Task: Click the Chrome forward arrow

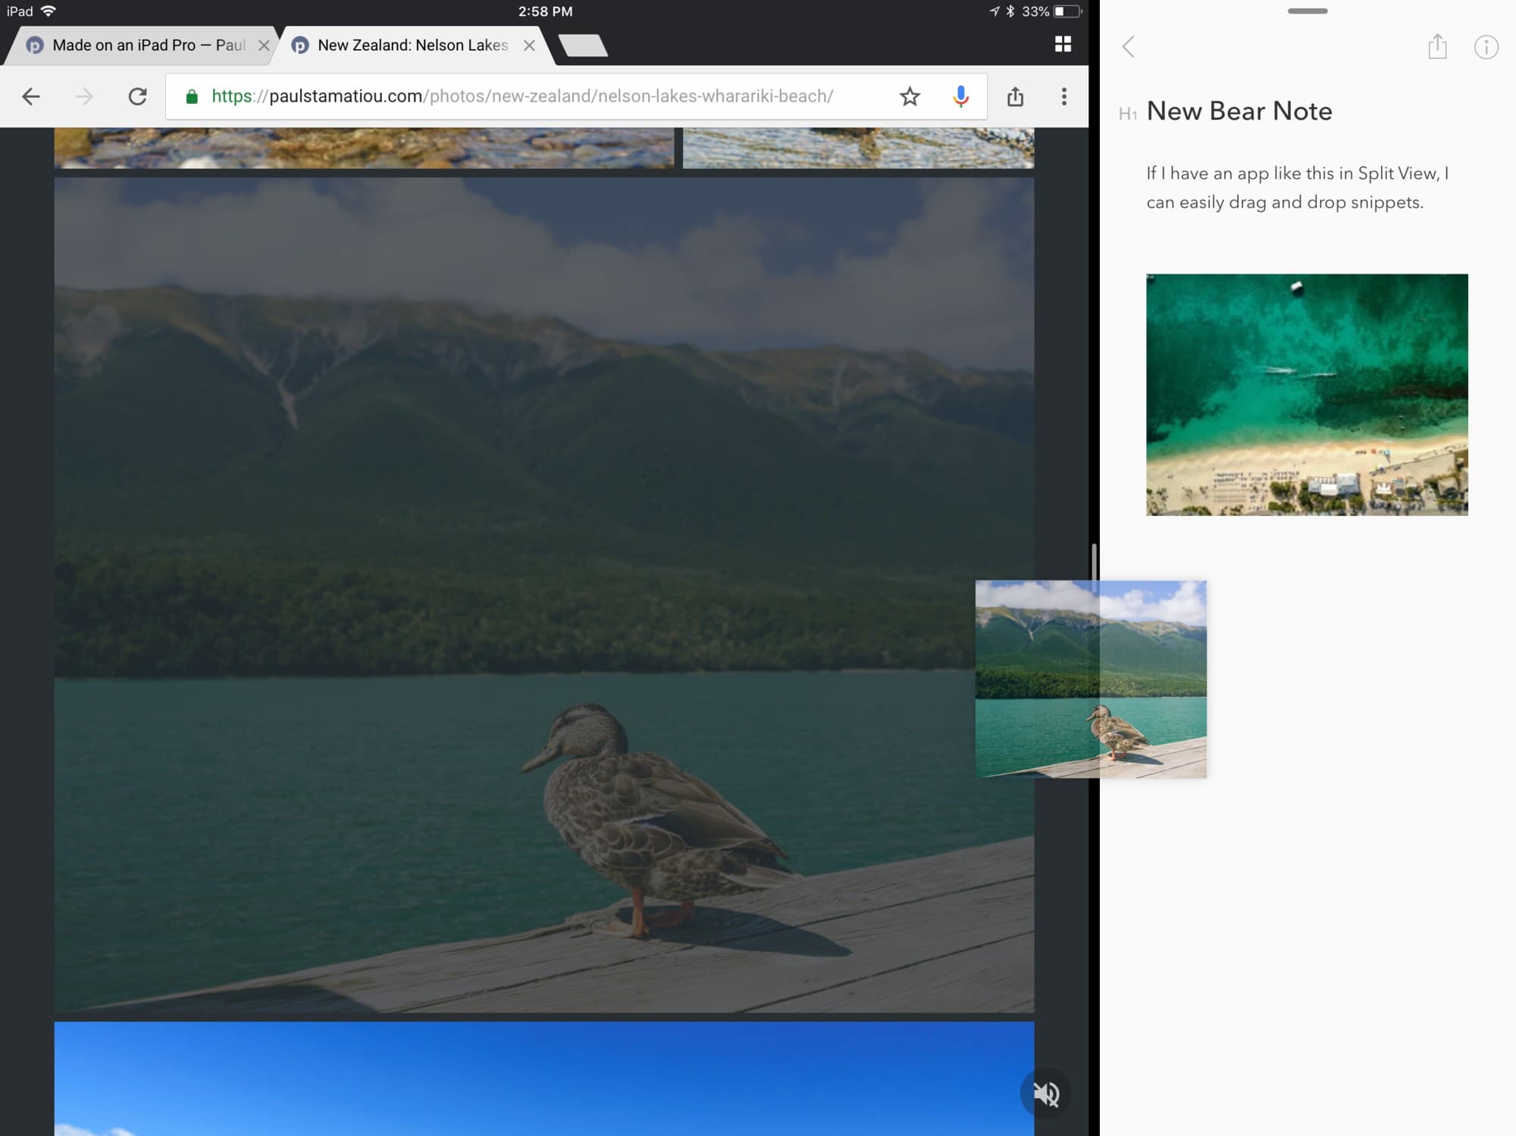Action: (x=84, y=96)
